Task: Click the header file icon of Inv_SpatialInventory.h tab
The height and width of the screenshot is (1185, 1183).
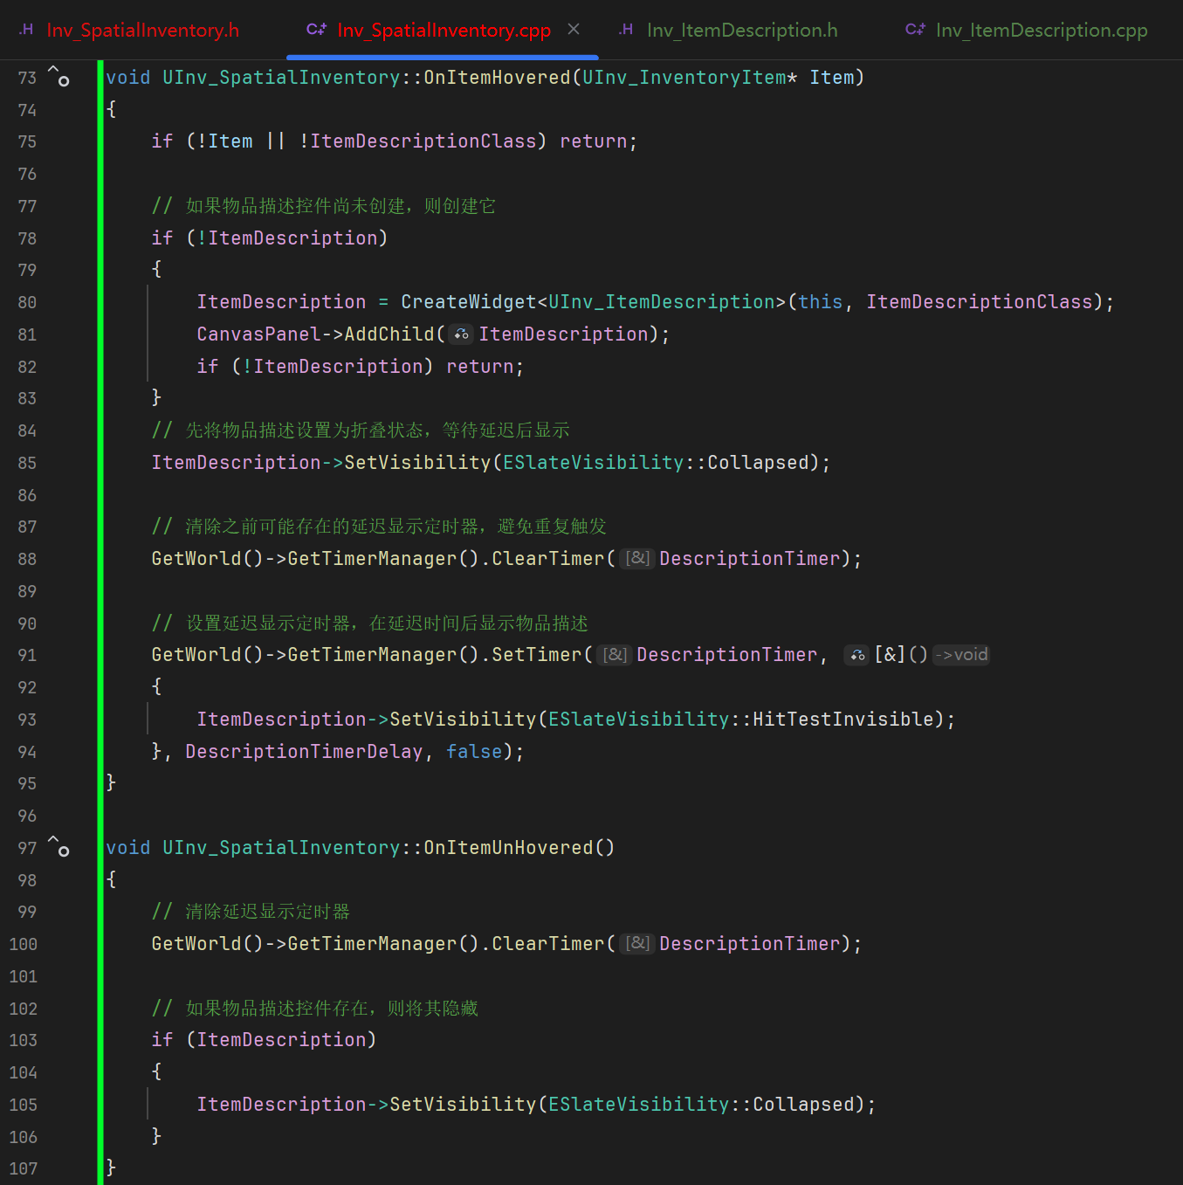Action: click(27, 30)
